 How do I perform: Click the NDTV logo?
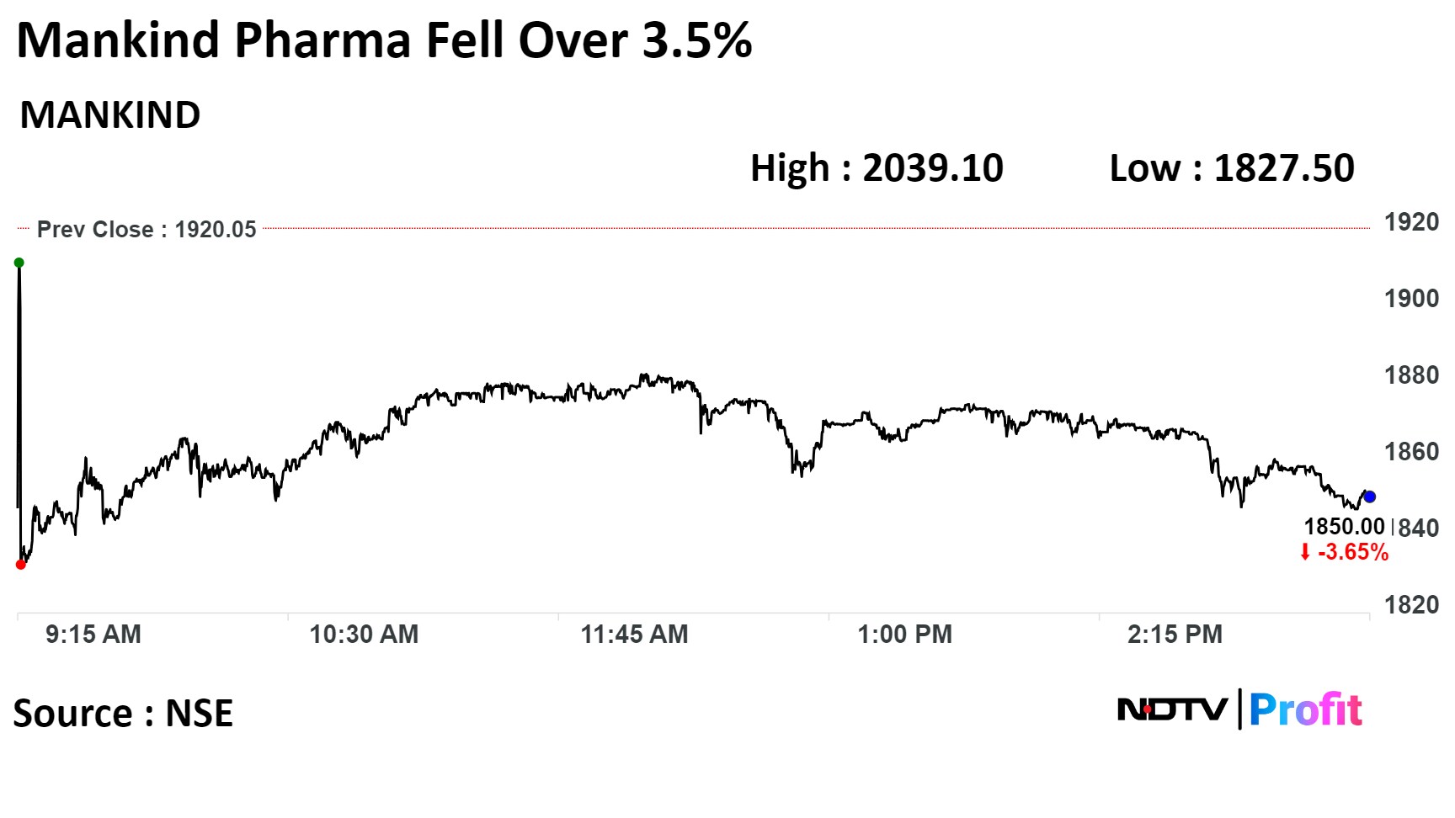[x=1172, y=709]
